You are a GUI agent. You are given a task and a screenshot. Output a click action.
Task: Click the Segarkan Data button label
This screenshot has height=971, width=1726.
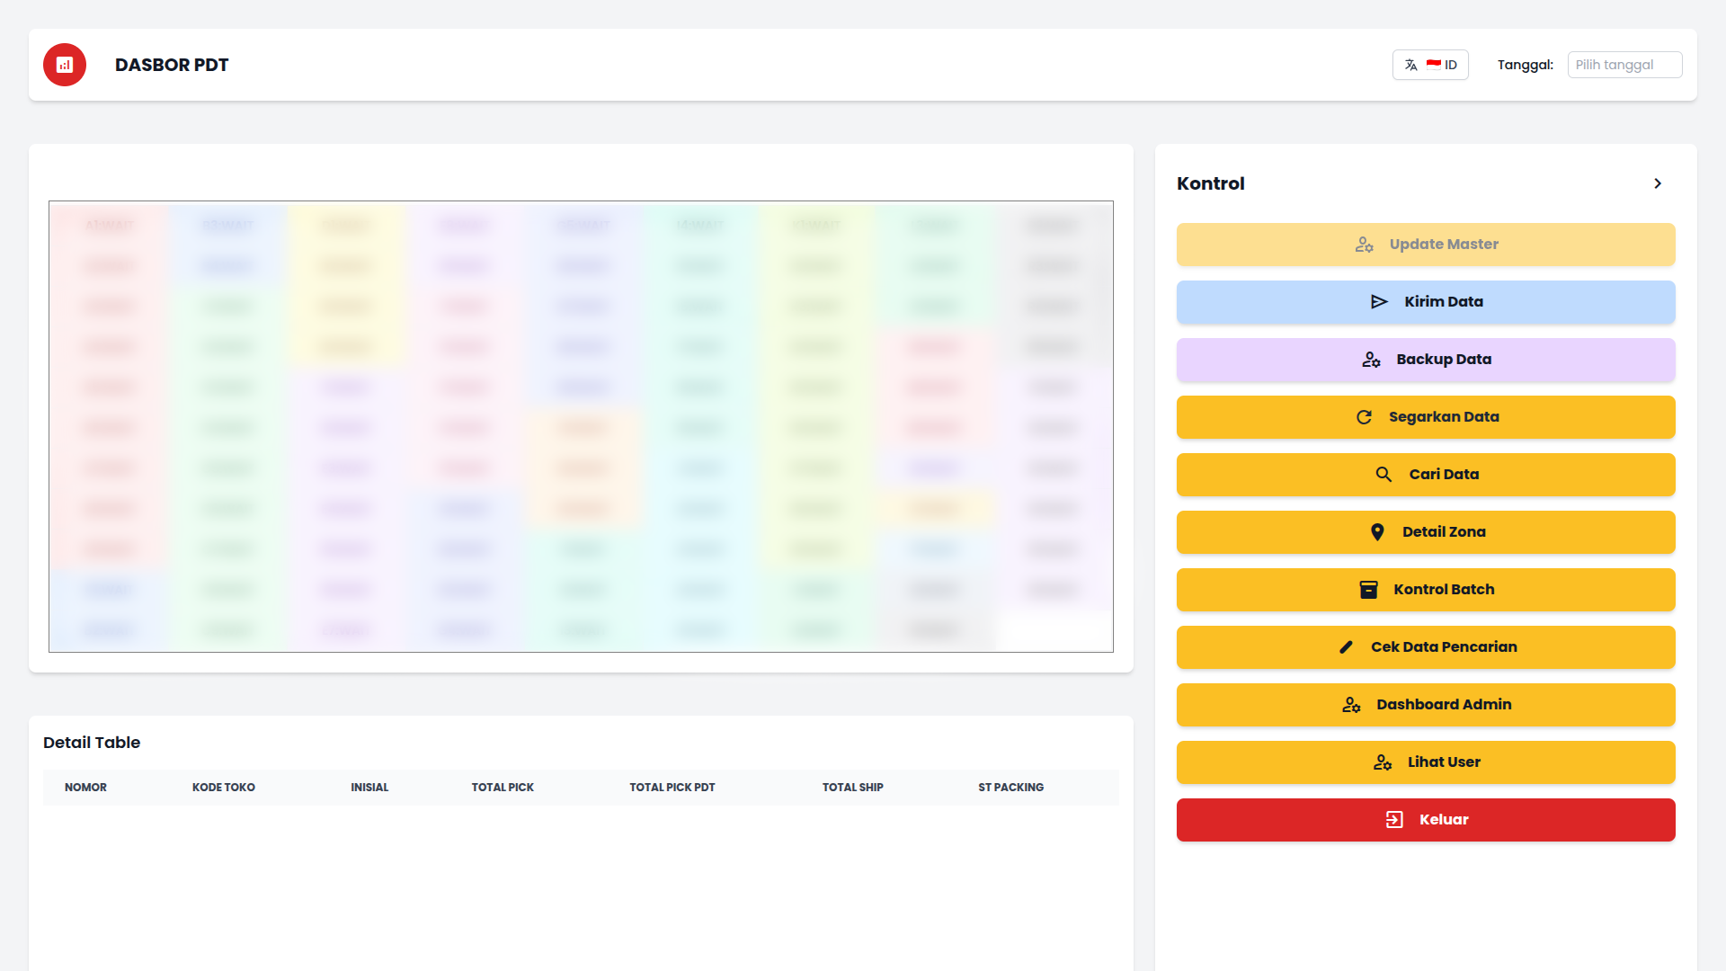click(x=1444, y=417)
